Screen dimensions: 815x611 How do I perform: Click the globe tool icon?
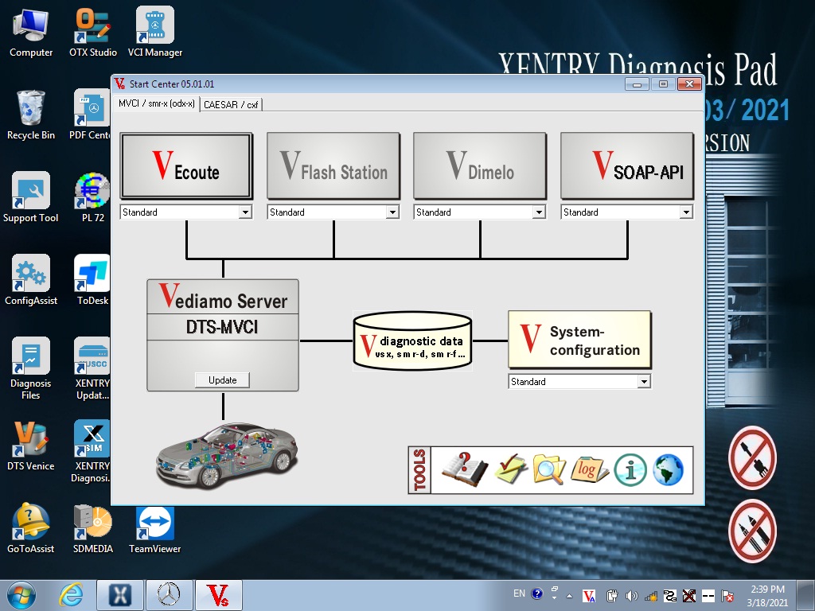pos(668,470)
